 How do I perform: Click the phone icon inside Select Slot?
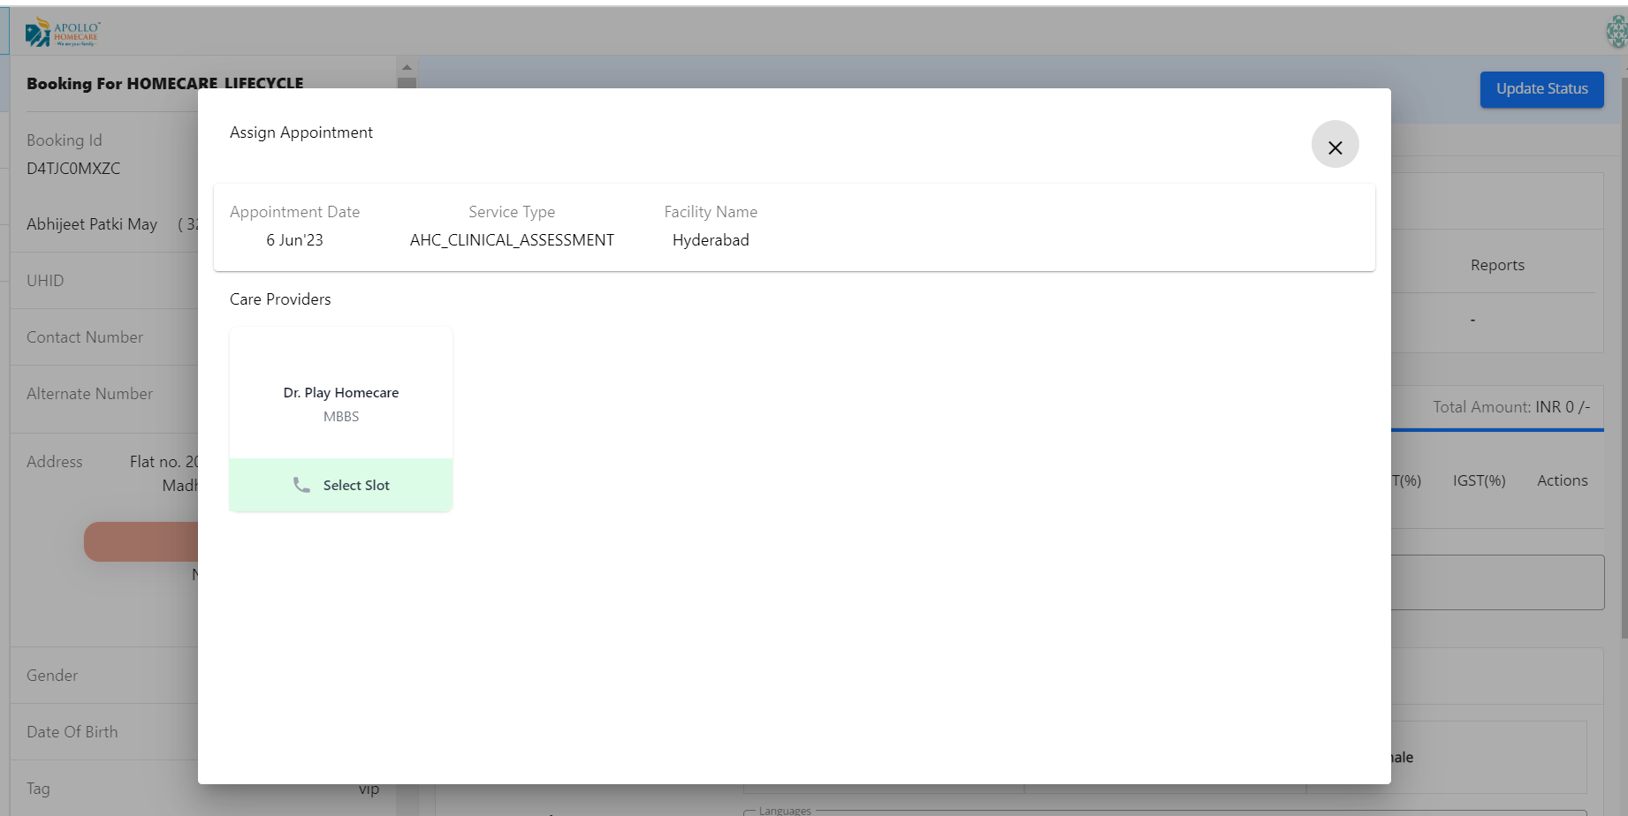300,485
